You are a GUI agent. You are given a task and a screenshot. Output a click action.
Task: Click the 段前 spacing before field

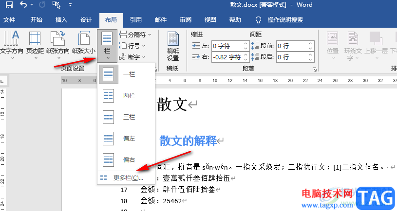(292, 46)
